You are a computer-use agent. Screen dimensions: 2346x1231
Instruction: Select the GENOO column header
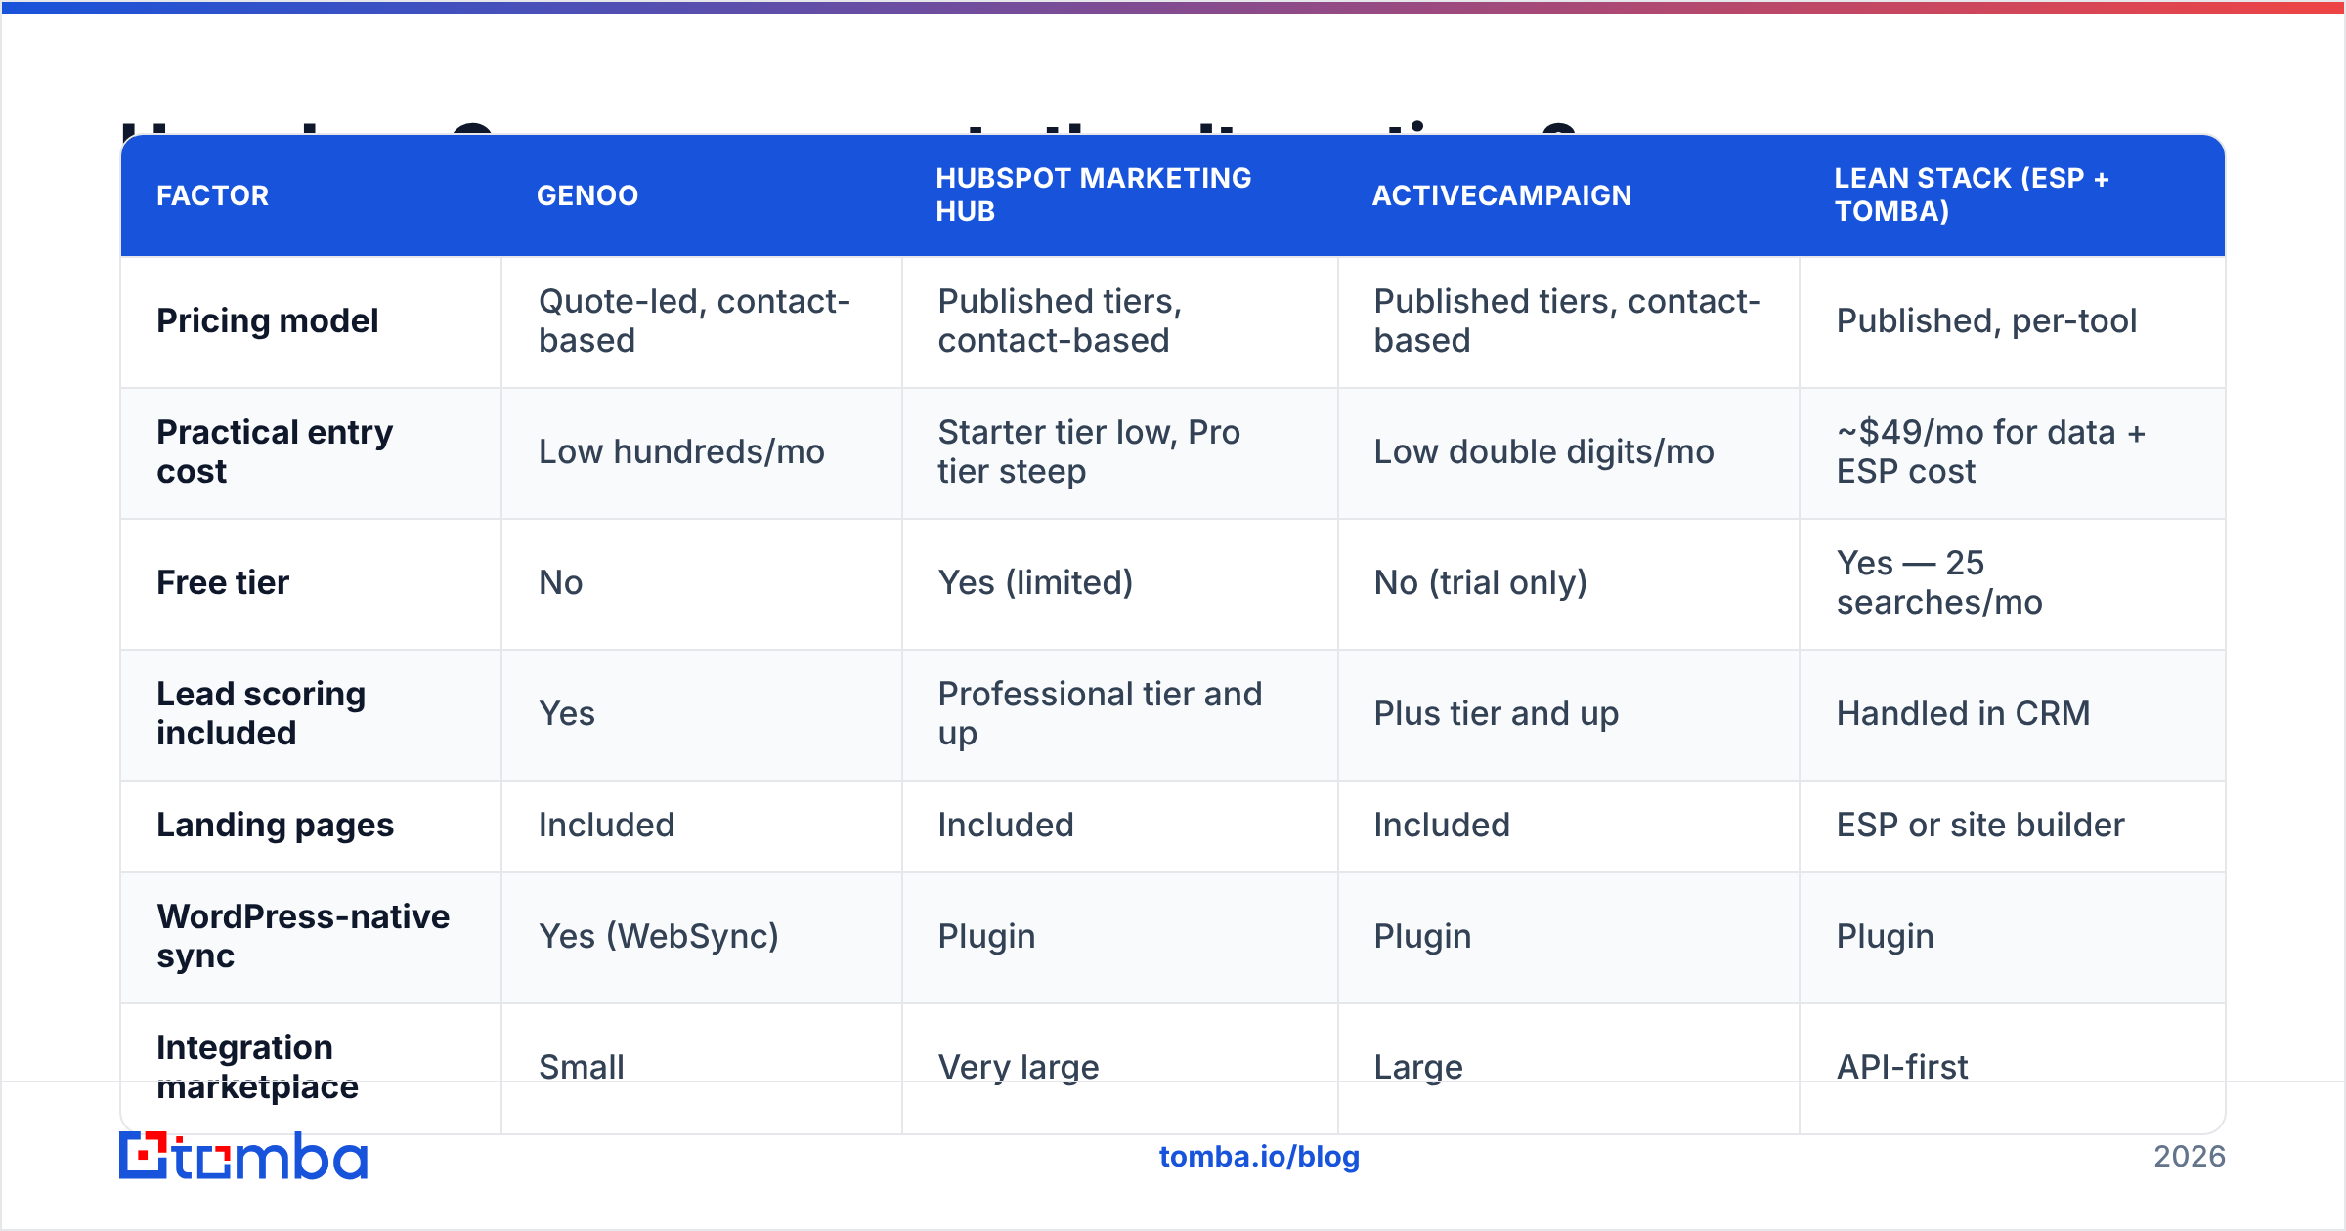tap(587, 195)
